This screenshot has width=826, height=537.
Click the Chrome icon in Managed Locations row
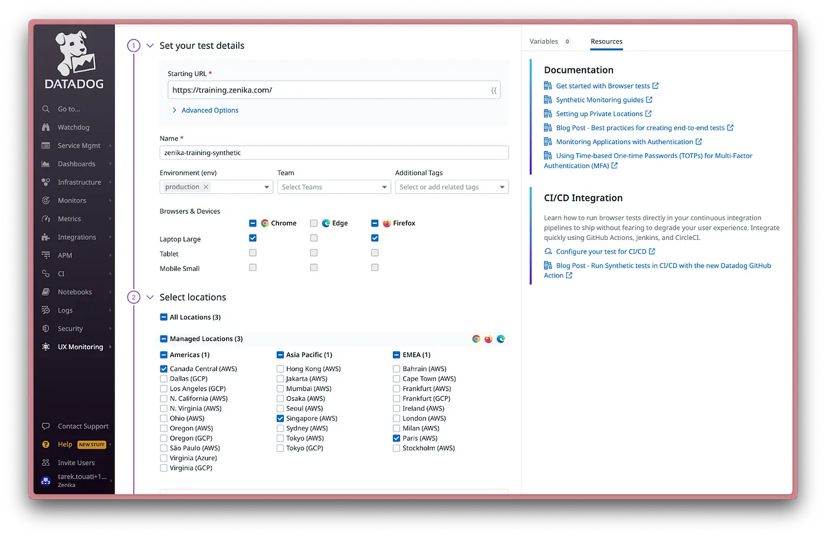(476, 339)
